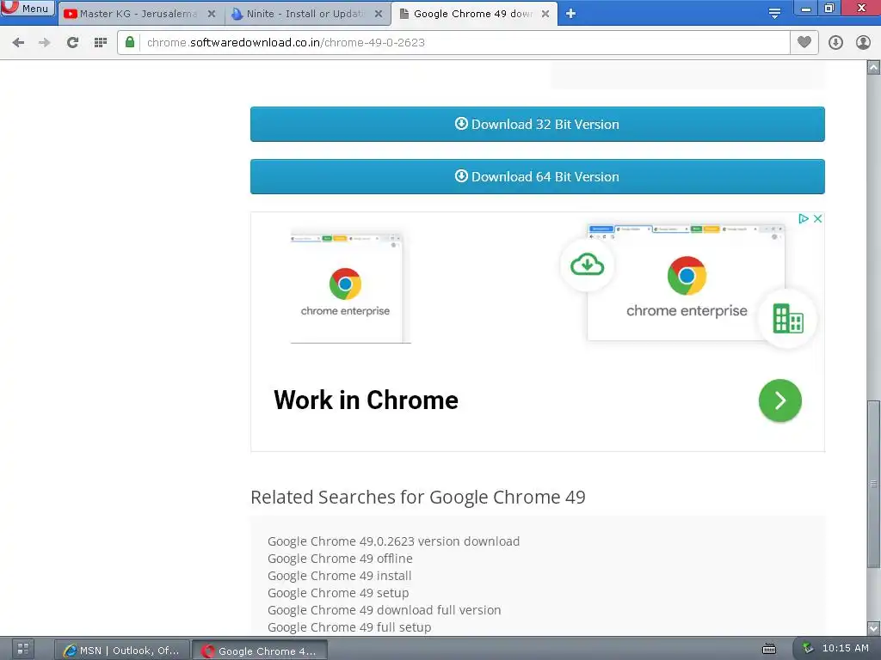The width and height of the screenshot is (881, 660).
Task: Go forward to next page
Action: 45,43
